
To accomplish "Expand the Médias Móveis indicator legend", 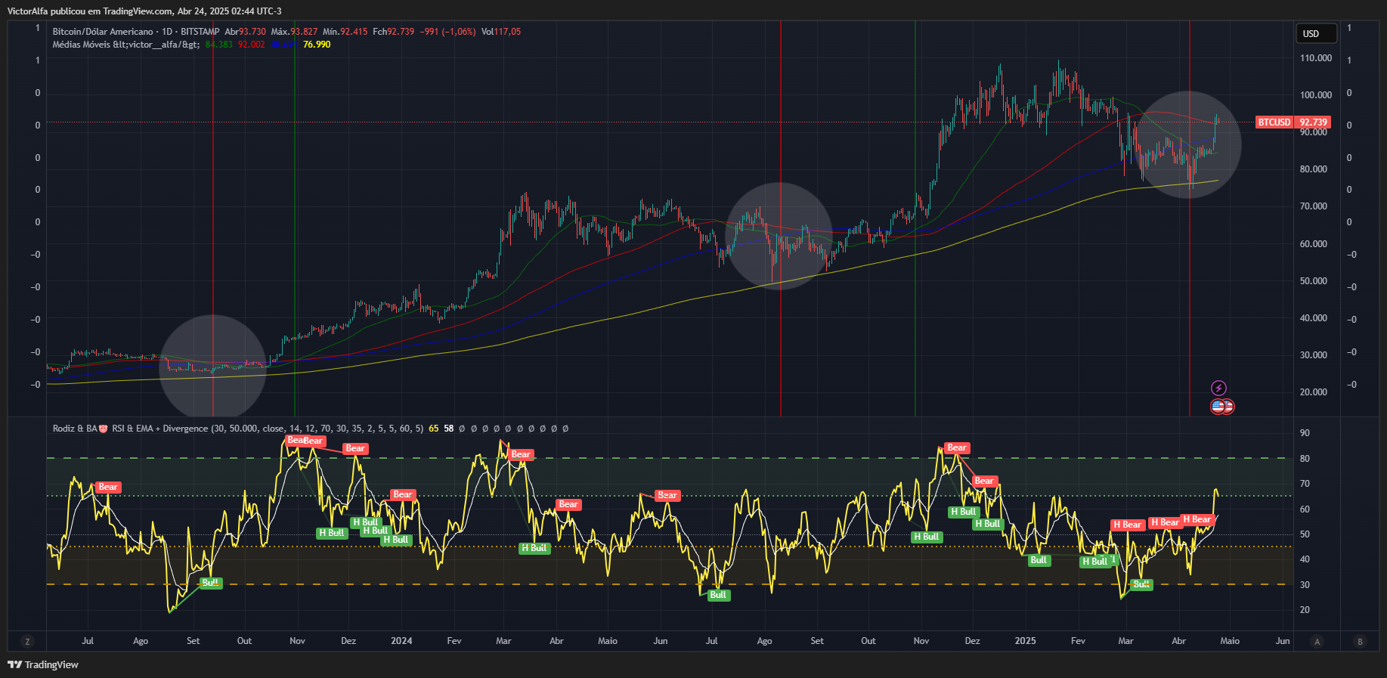I will coord(125,45).
